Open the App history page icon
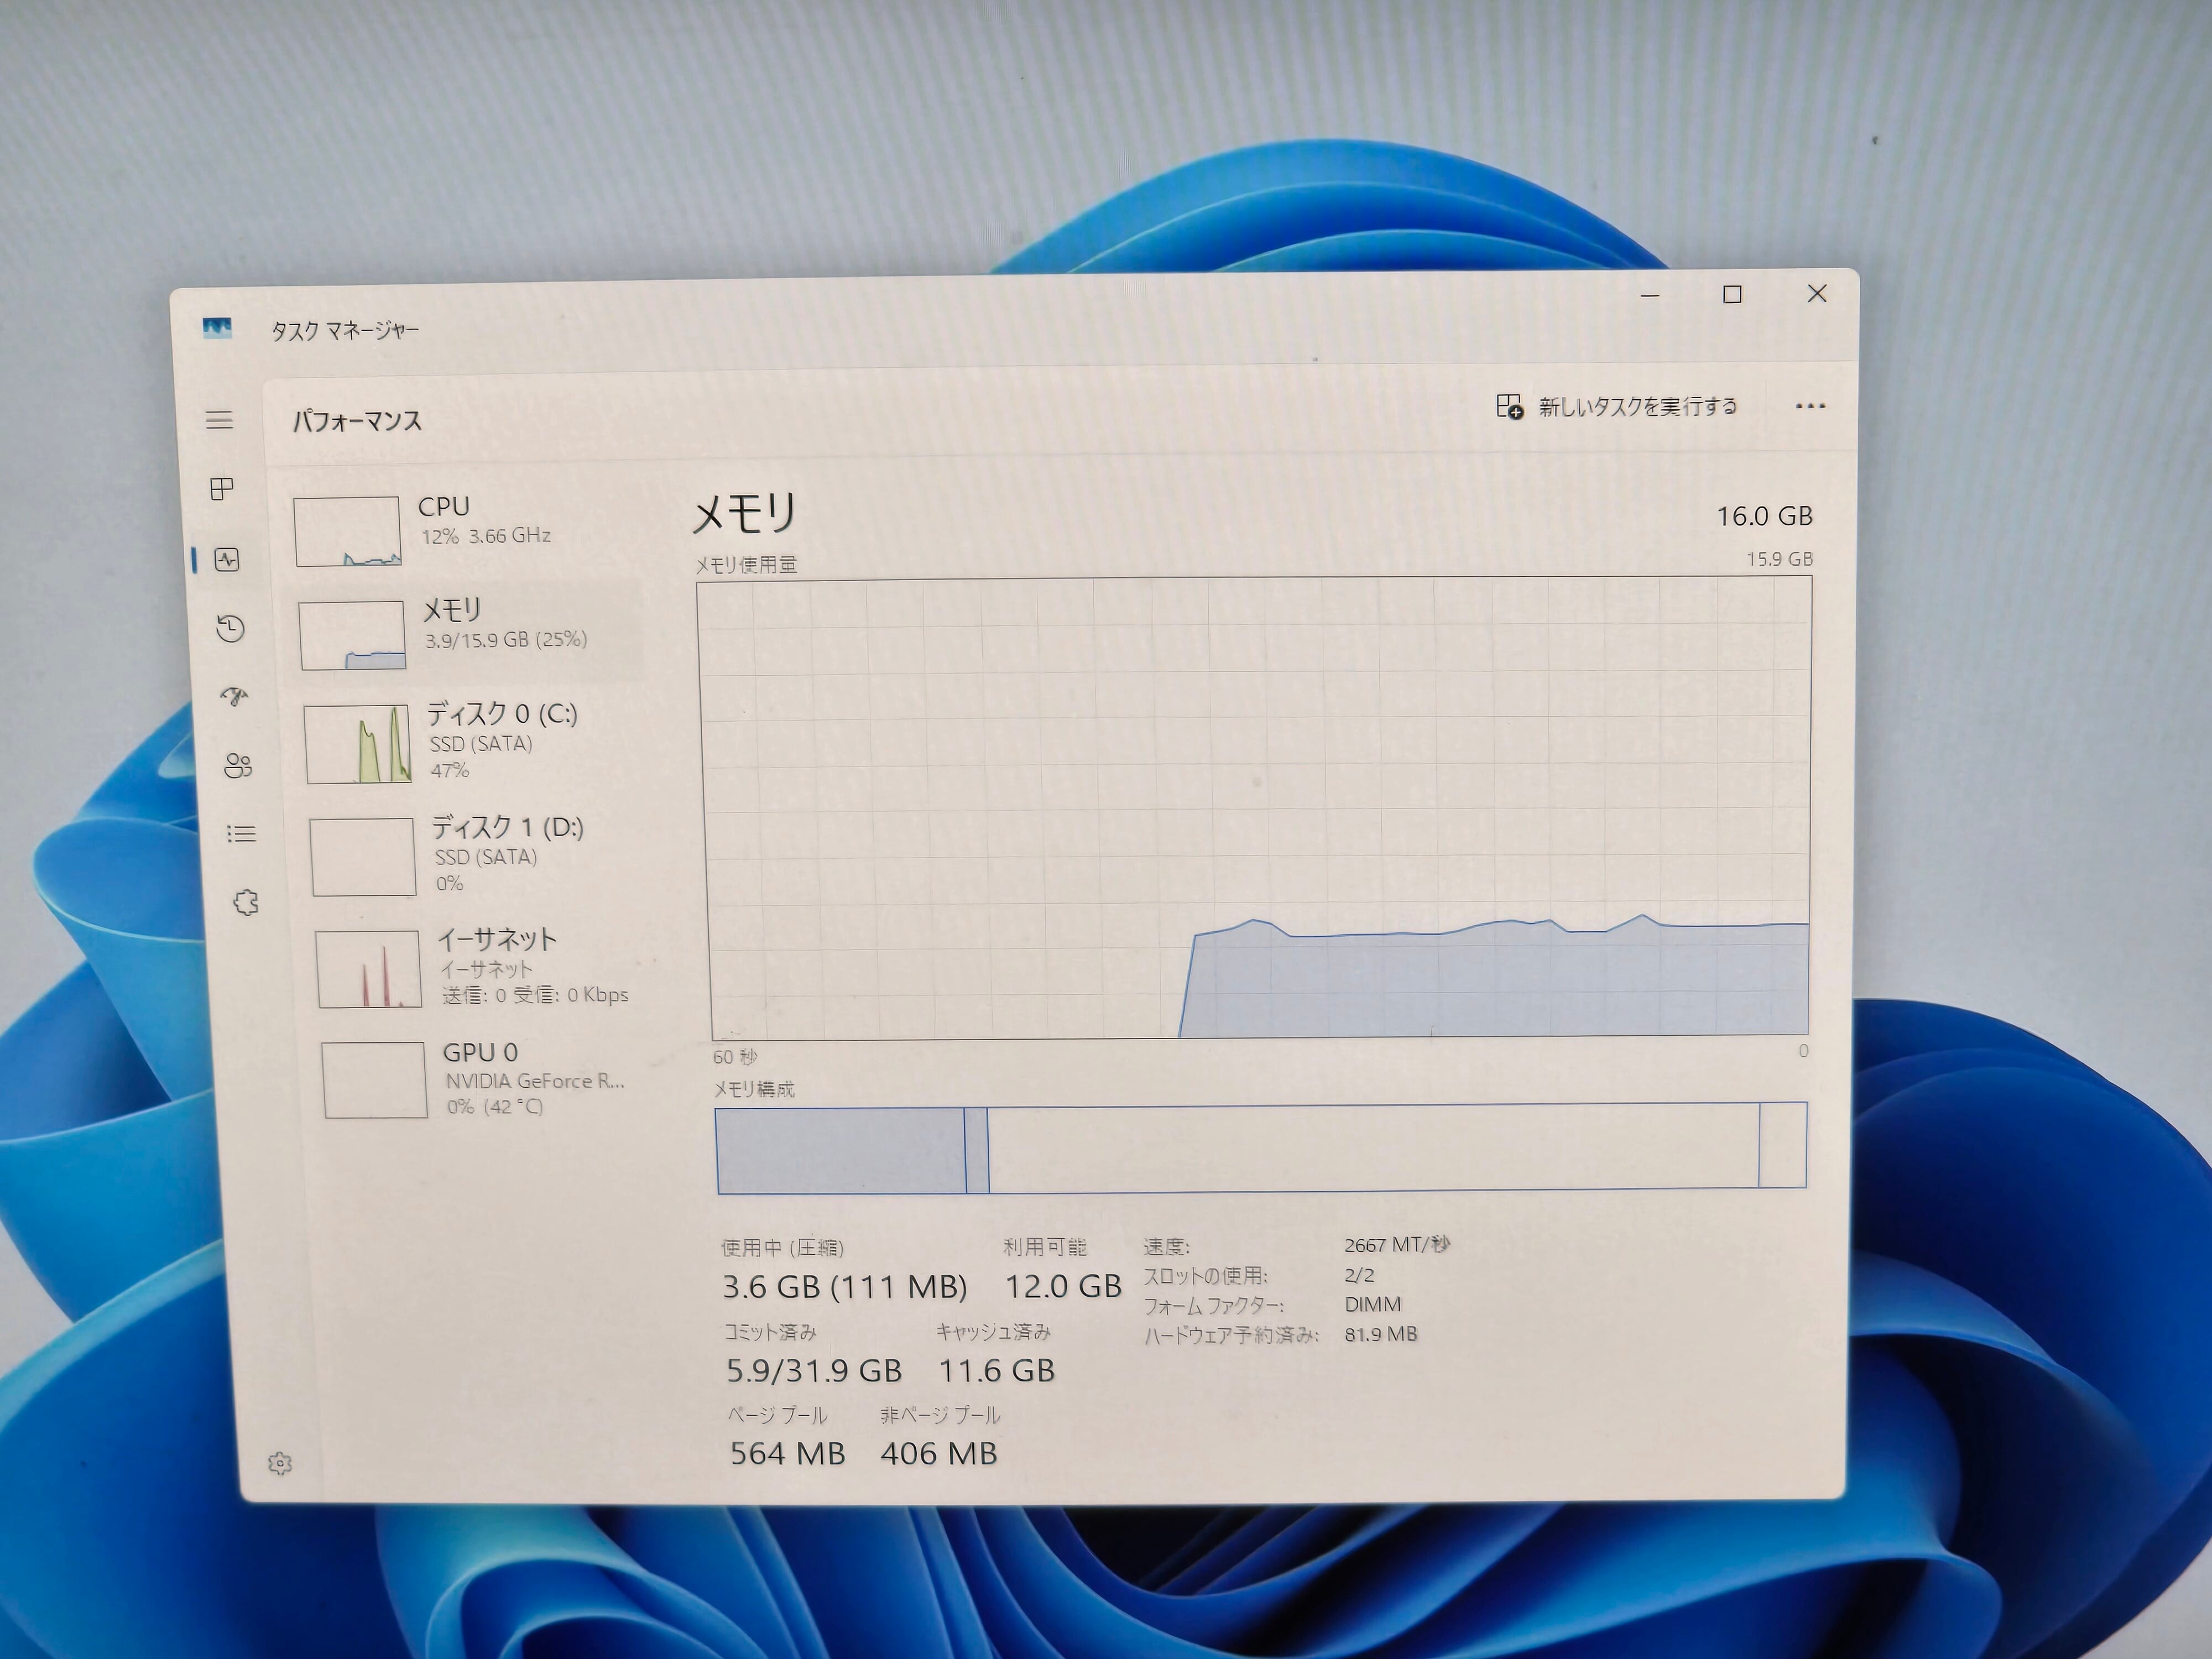The width and height of the screenshot is (2212, 1659). coord(231,628)
